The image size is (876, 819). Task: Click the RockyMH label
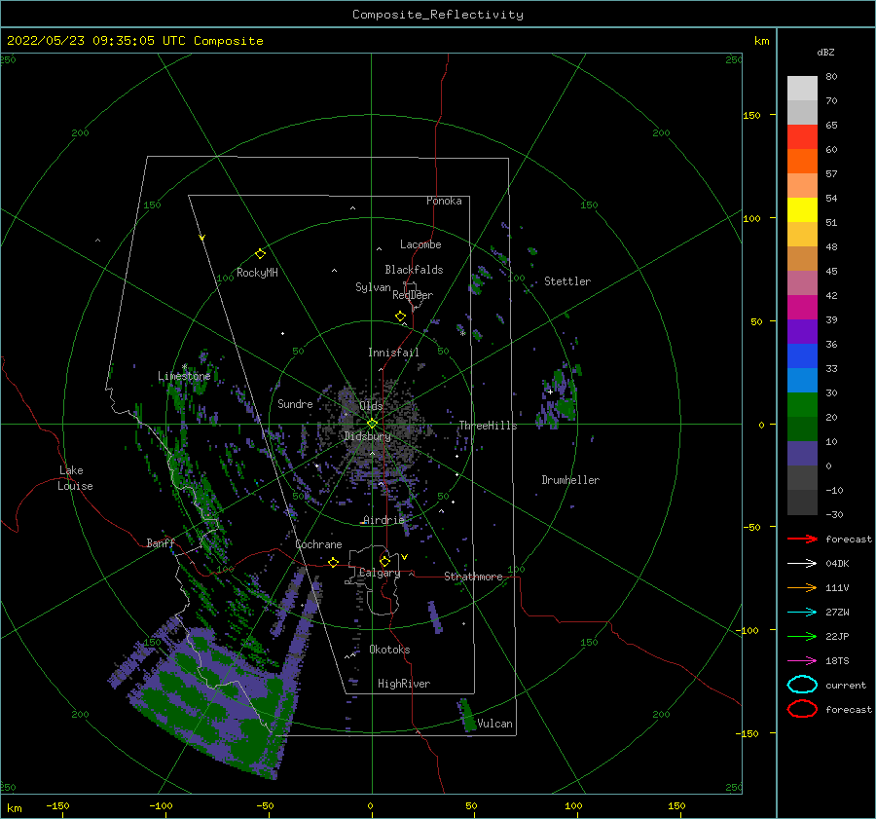[x=257, y=273]
